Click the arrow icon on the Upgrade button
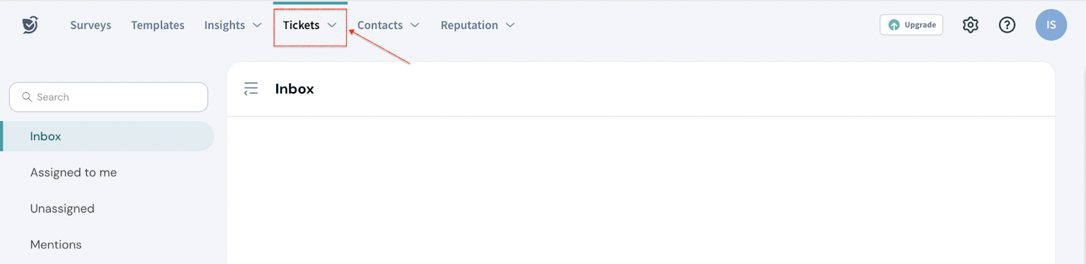This screenshot has height=264, width=1086. tap(894, 25)
